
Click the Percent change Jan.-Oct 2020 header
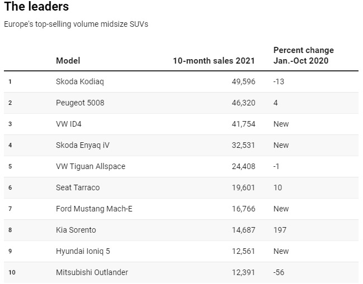pos(303,55)
